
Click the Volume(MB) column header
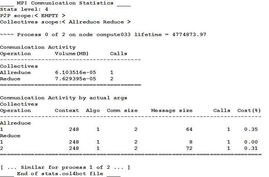coord(70,54)
